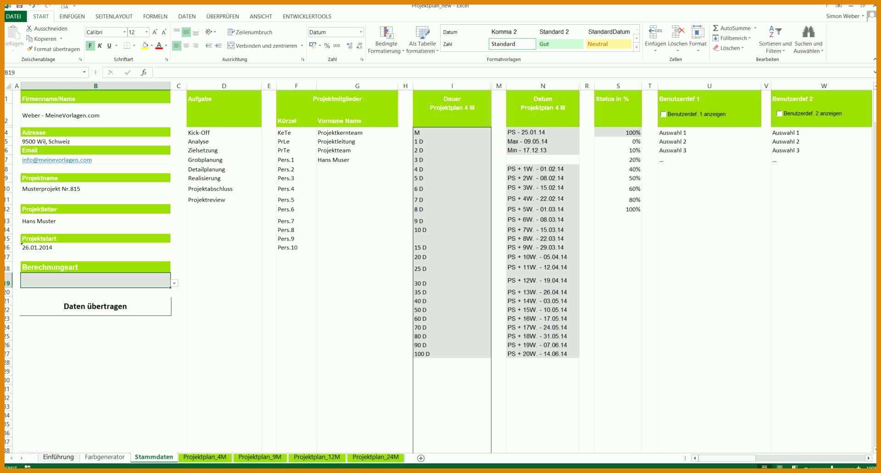This screenshot has width=881, height=473.
Task: Expand the Berechnungsart cell dropdown
Action: click(174, 283)
